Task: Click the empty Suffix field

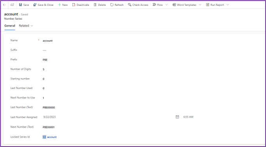Action: pos(45,50)
